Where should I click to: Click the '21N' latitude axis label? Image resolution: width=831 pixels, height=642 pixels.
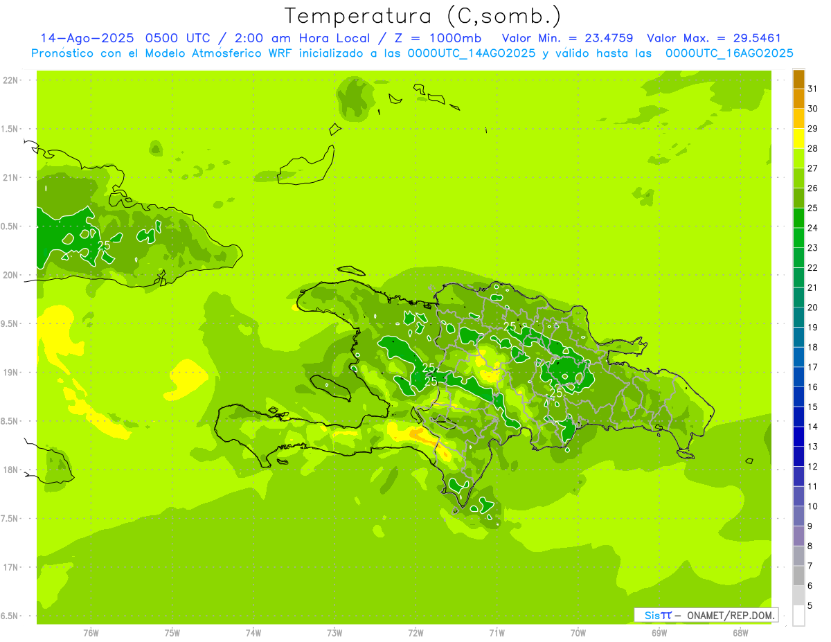point(10,177)
